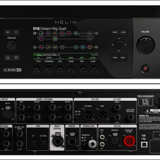160x160 pixels.
Task: Click the Page left button
Action: (x=115, y=58)
